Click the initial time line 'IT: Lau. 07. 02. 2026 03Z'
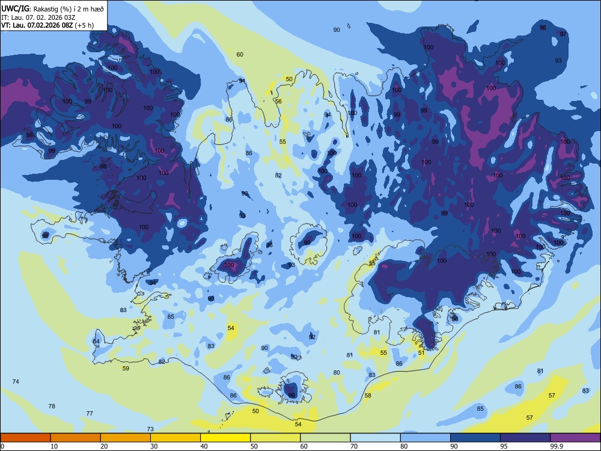601x451 pixels. pos(38,17)
